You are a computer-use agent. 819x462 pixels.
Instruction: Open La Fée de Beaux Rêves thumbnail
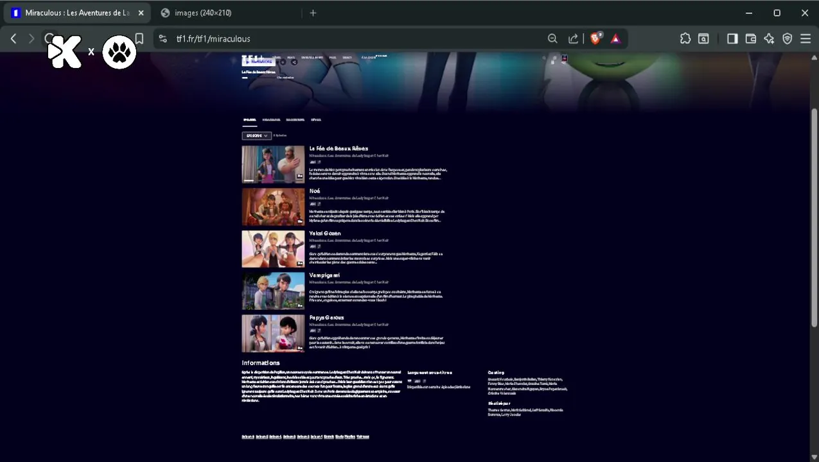click(273, 164)
